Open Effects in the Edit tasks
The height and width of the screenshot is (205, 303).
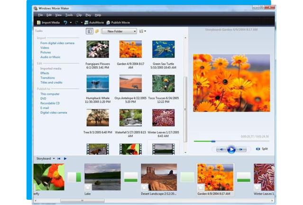pos(45,73)
